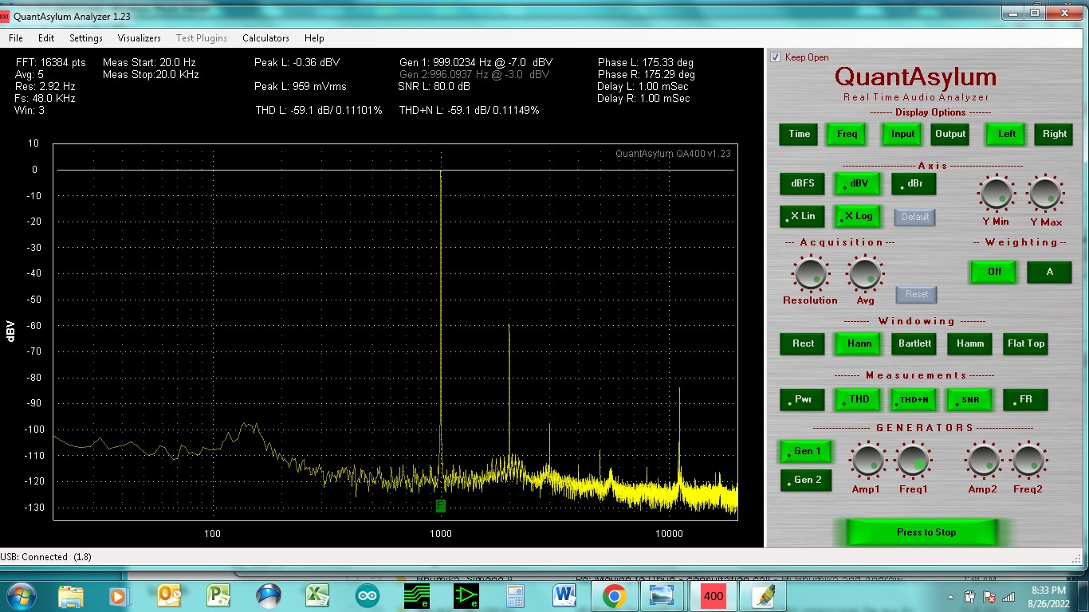This screenshot has height=612, width=1089.
Task: Enable generator Gen 2
Action: [x=806, y=480]
